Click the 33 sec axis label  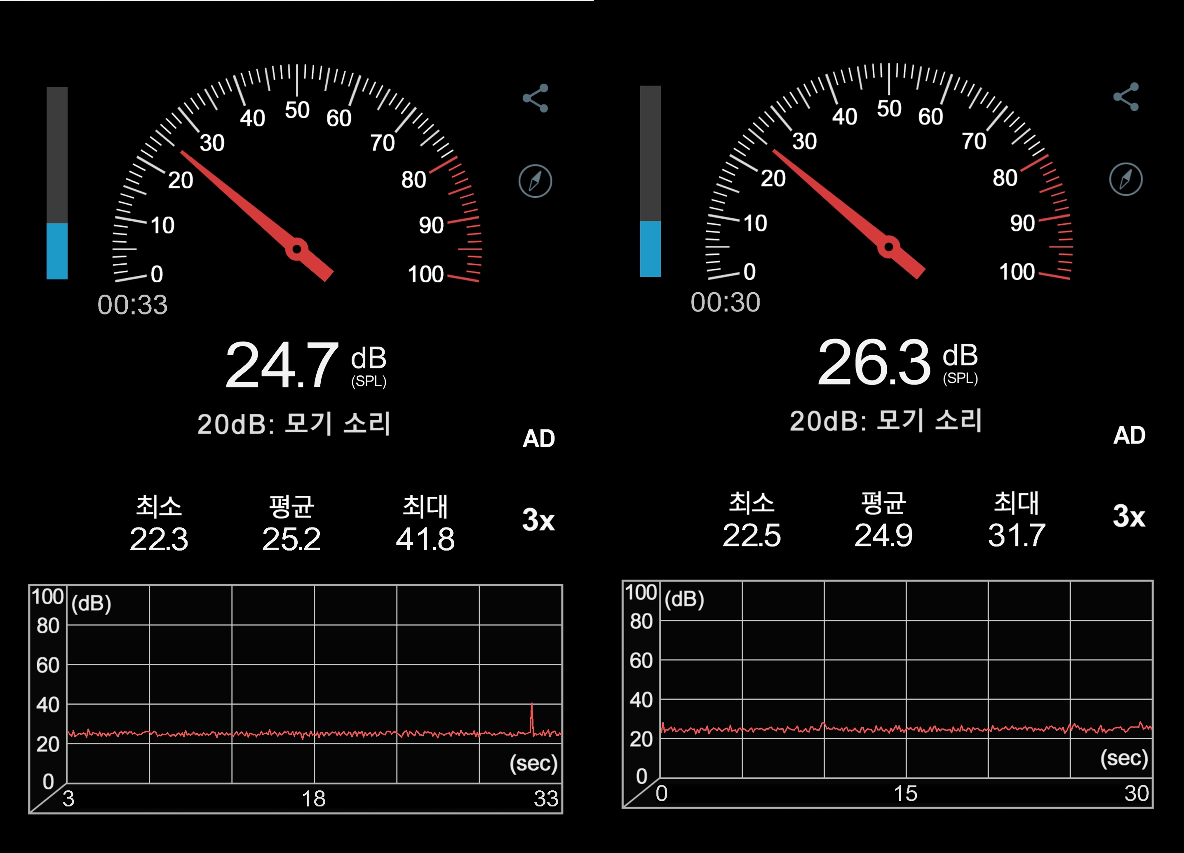(x=546, y=799)
